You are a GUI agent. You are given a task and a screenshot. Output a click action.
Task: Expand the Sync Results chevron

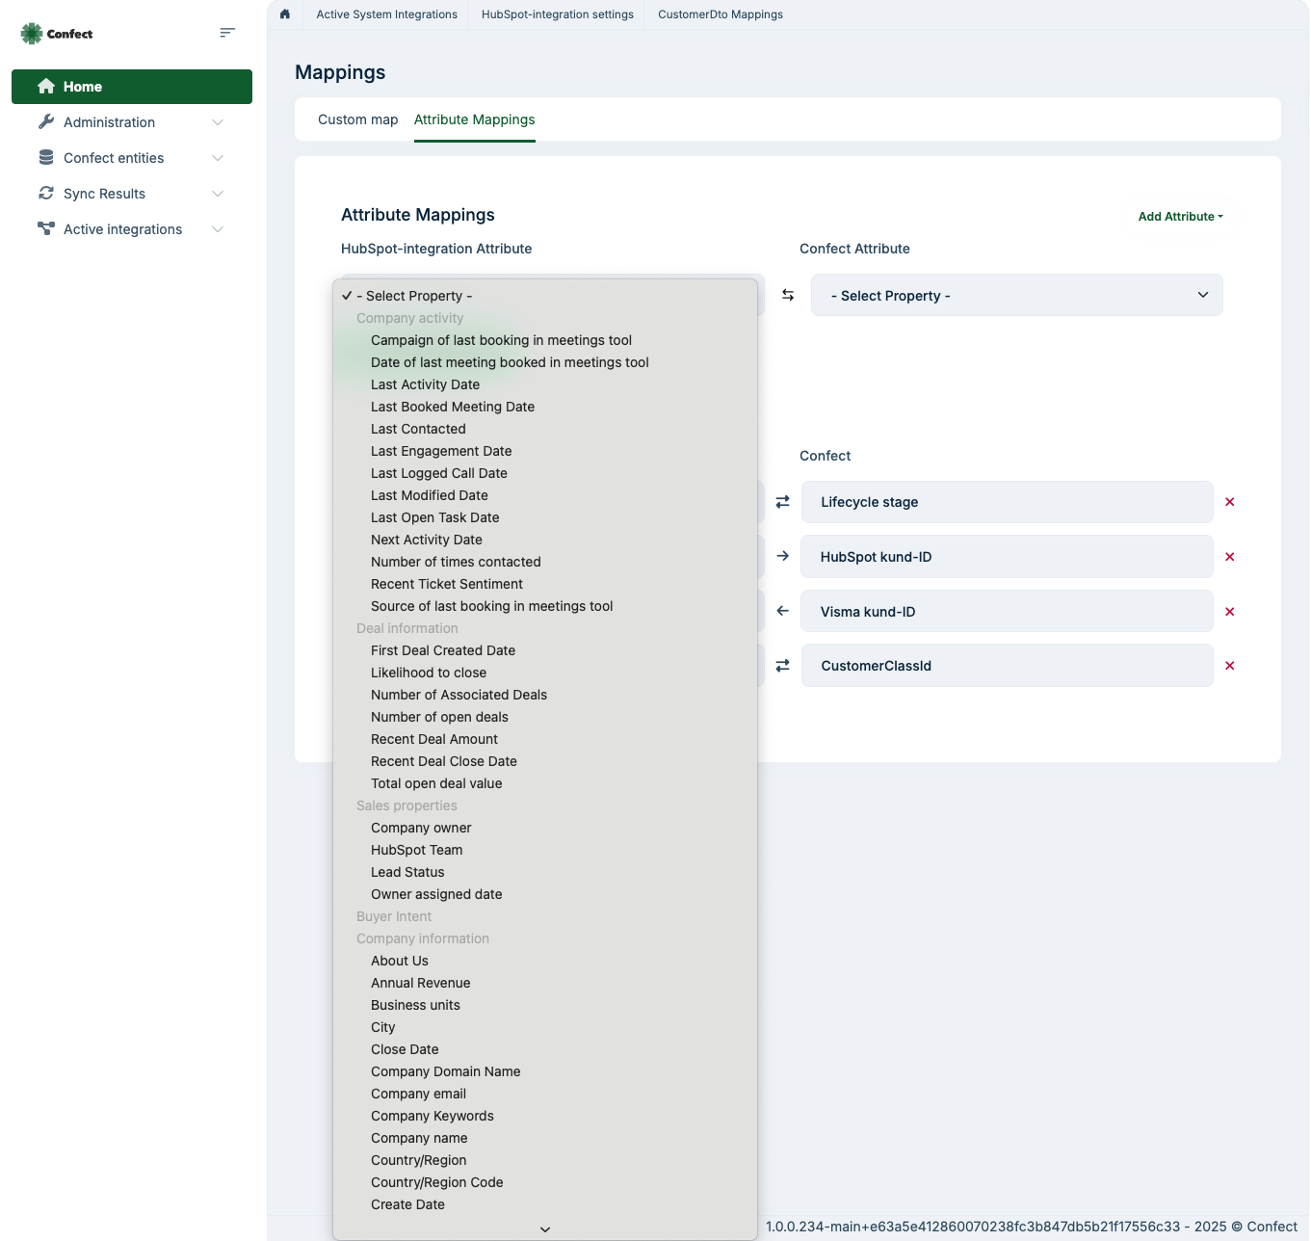(218, 194)
